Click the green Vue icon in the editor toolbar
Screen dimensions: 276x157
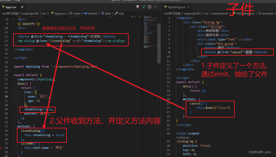click(x=143, y=7)
